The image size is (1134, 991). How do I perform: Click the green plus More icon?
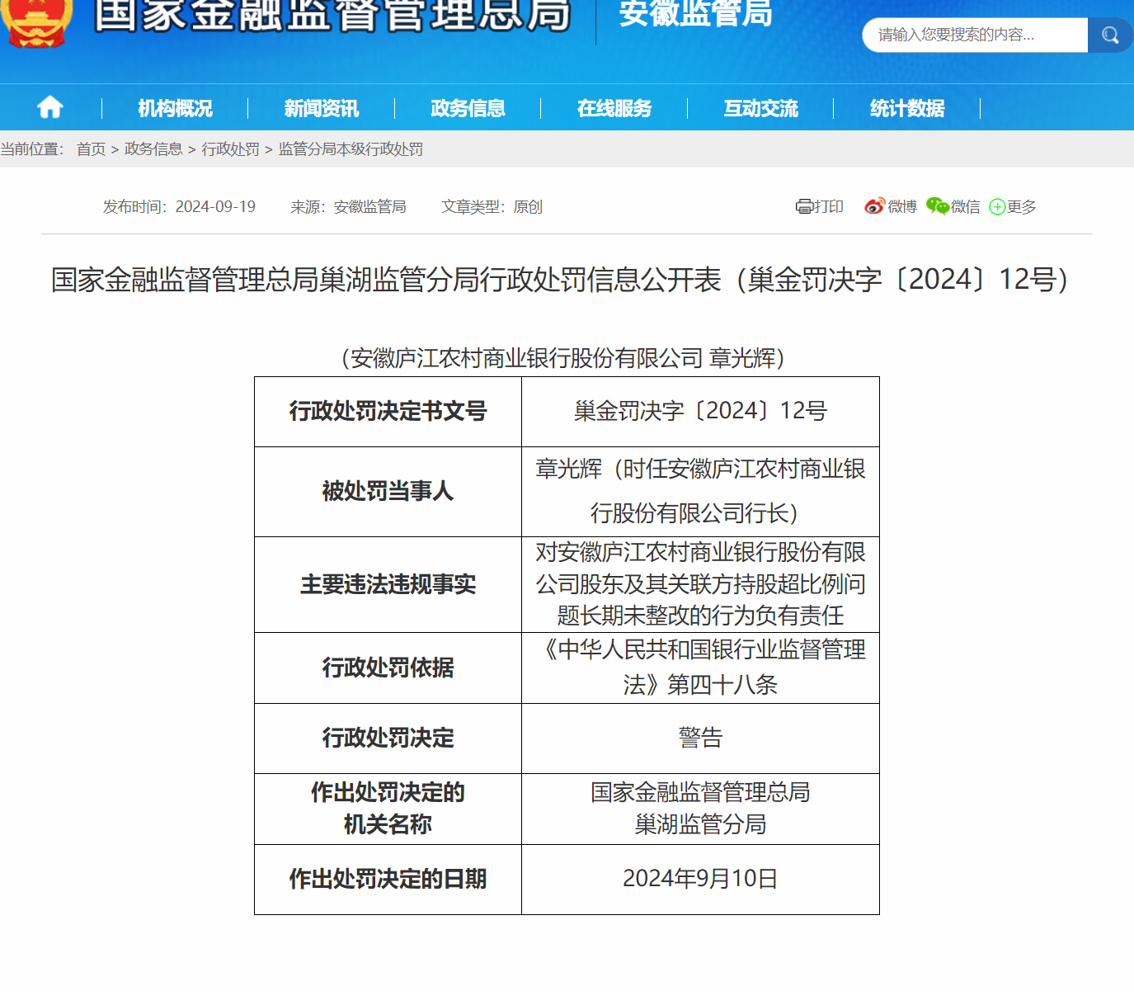997,207
